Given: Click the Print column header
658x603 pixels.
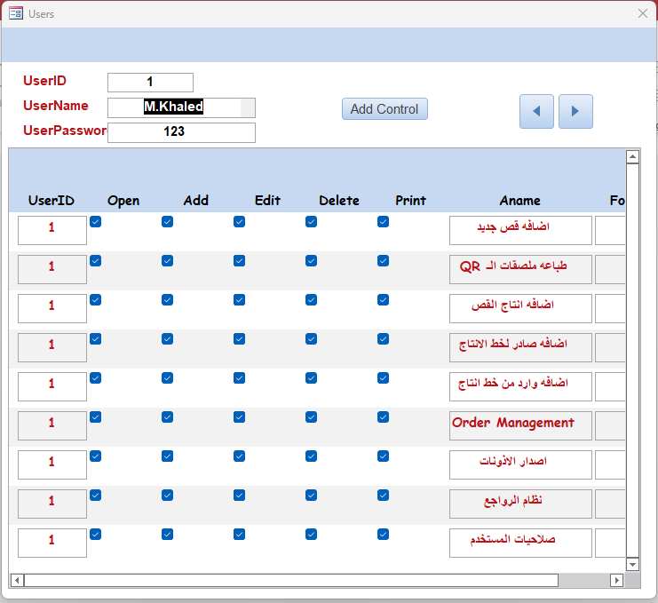Looking at the screenshot, I should point(410,201).
